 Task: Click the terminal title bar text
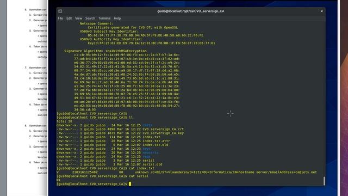click(191, 11)
